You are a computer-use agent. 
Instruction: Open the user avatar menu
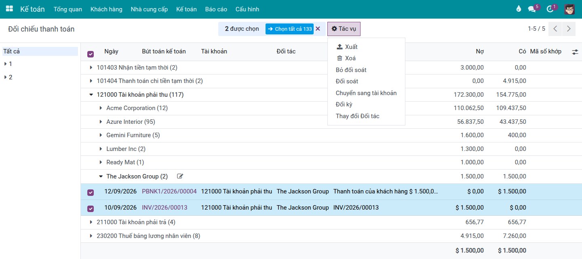(569, 9)
